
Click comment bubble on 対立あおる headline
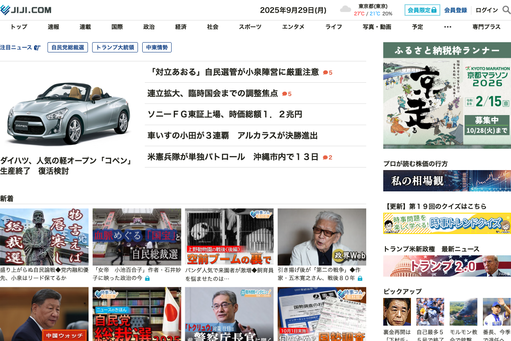(x=326, y=72)
